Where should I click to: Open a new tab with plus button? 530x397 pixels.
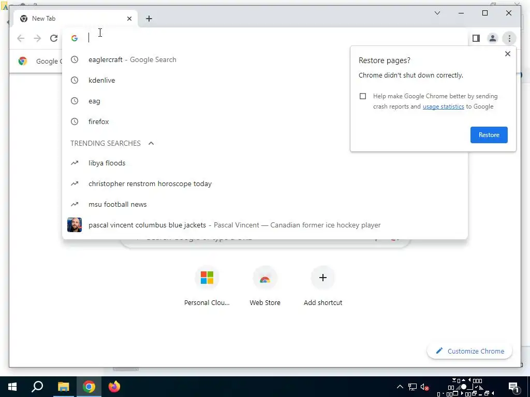(x=149, y=19)
